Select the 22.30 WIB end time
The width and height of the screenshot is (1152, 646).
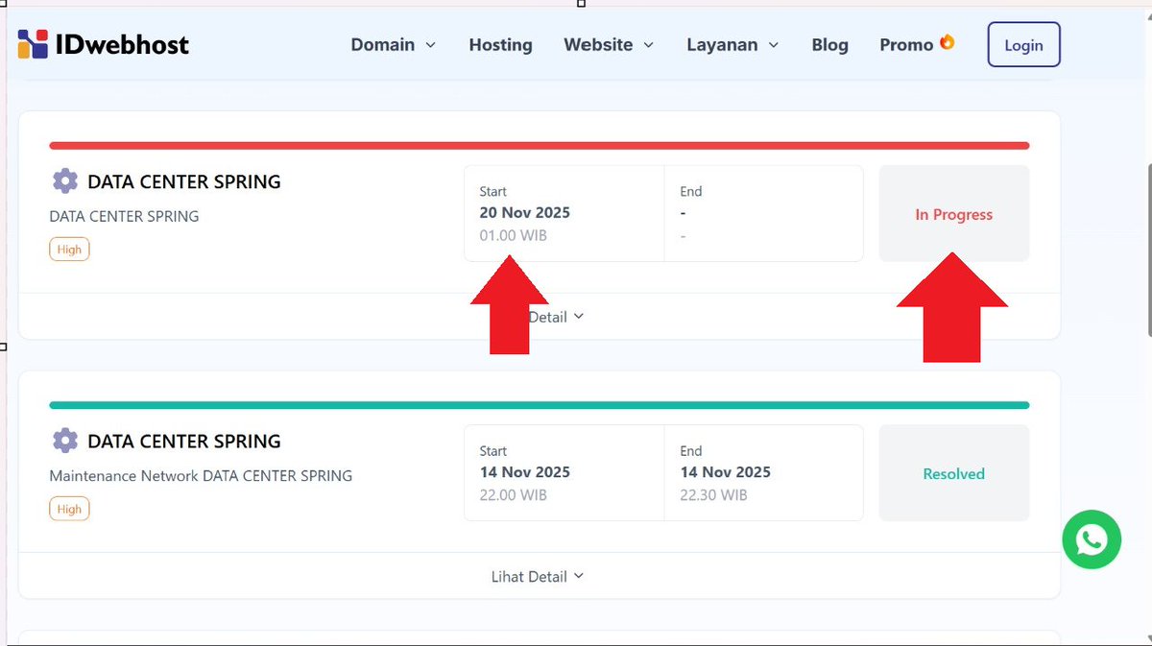[713, 495]
